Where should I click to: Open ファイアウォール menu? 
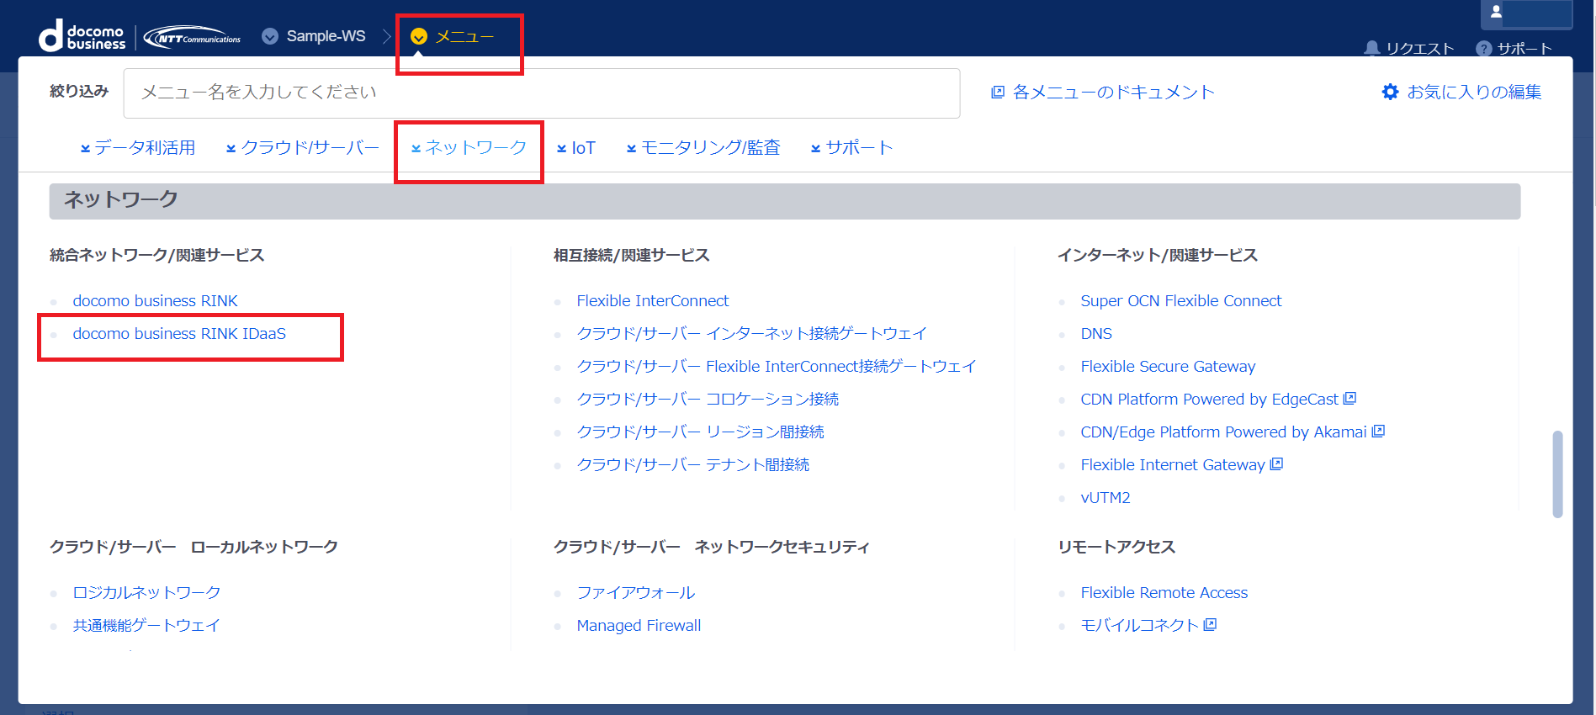[636, 592]
